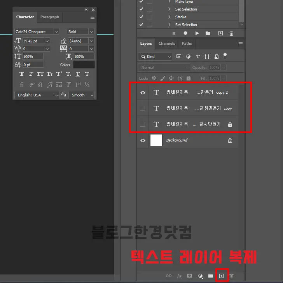Lock transparent pixels icon

(x=154, y=78)
